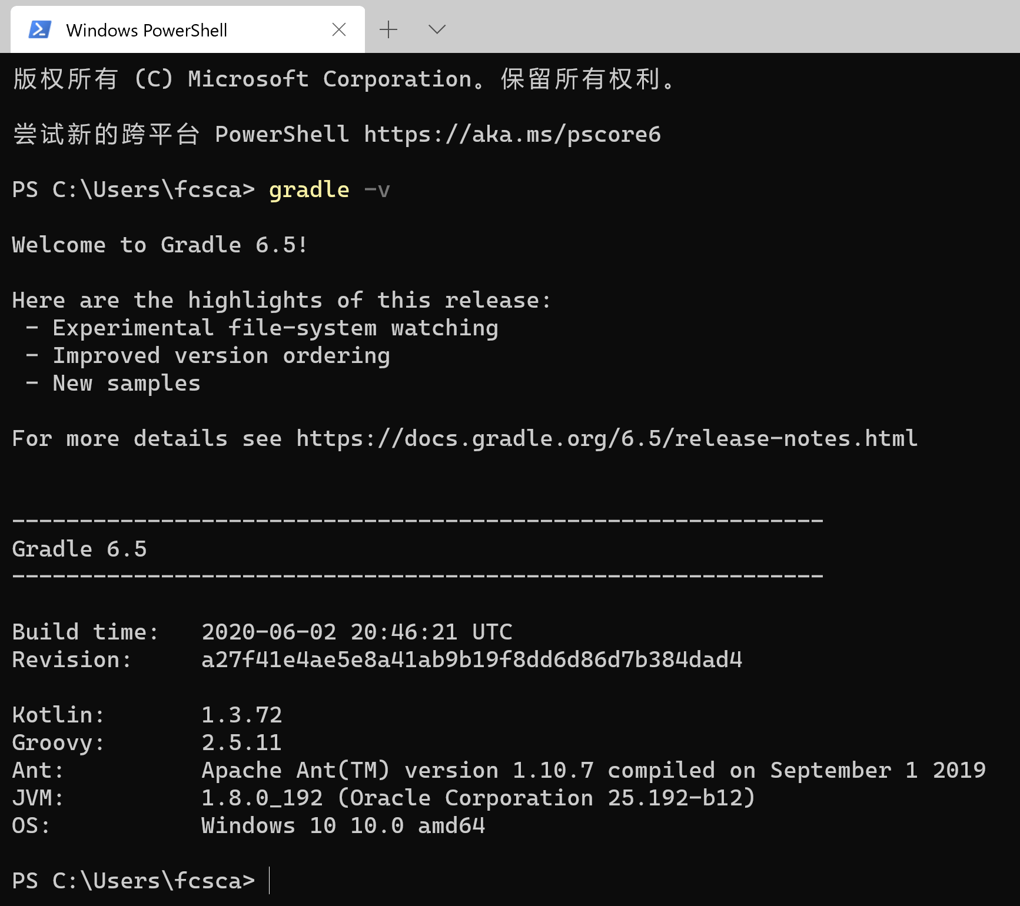Click the JVM version 1.8.0_192 text
This screenshot has width=1020, height=906.
[262, 798]
